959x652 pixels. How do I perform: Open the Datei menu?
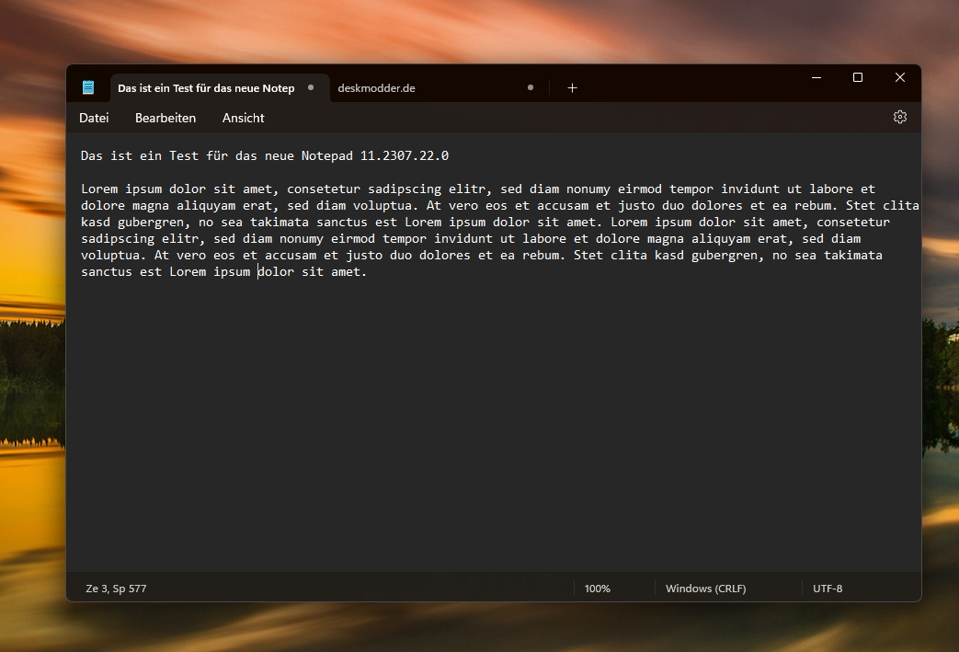point(94,118)
